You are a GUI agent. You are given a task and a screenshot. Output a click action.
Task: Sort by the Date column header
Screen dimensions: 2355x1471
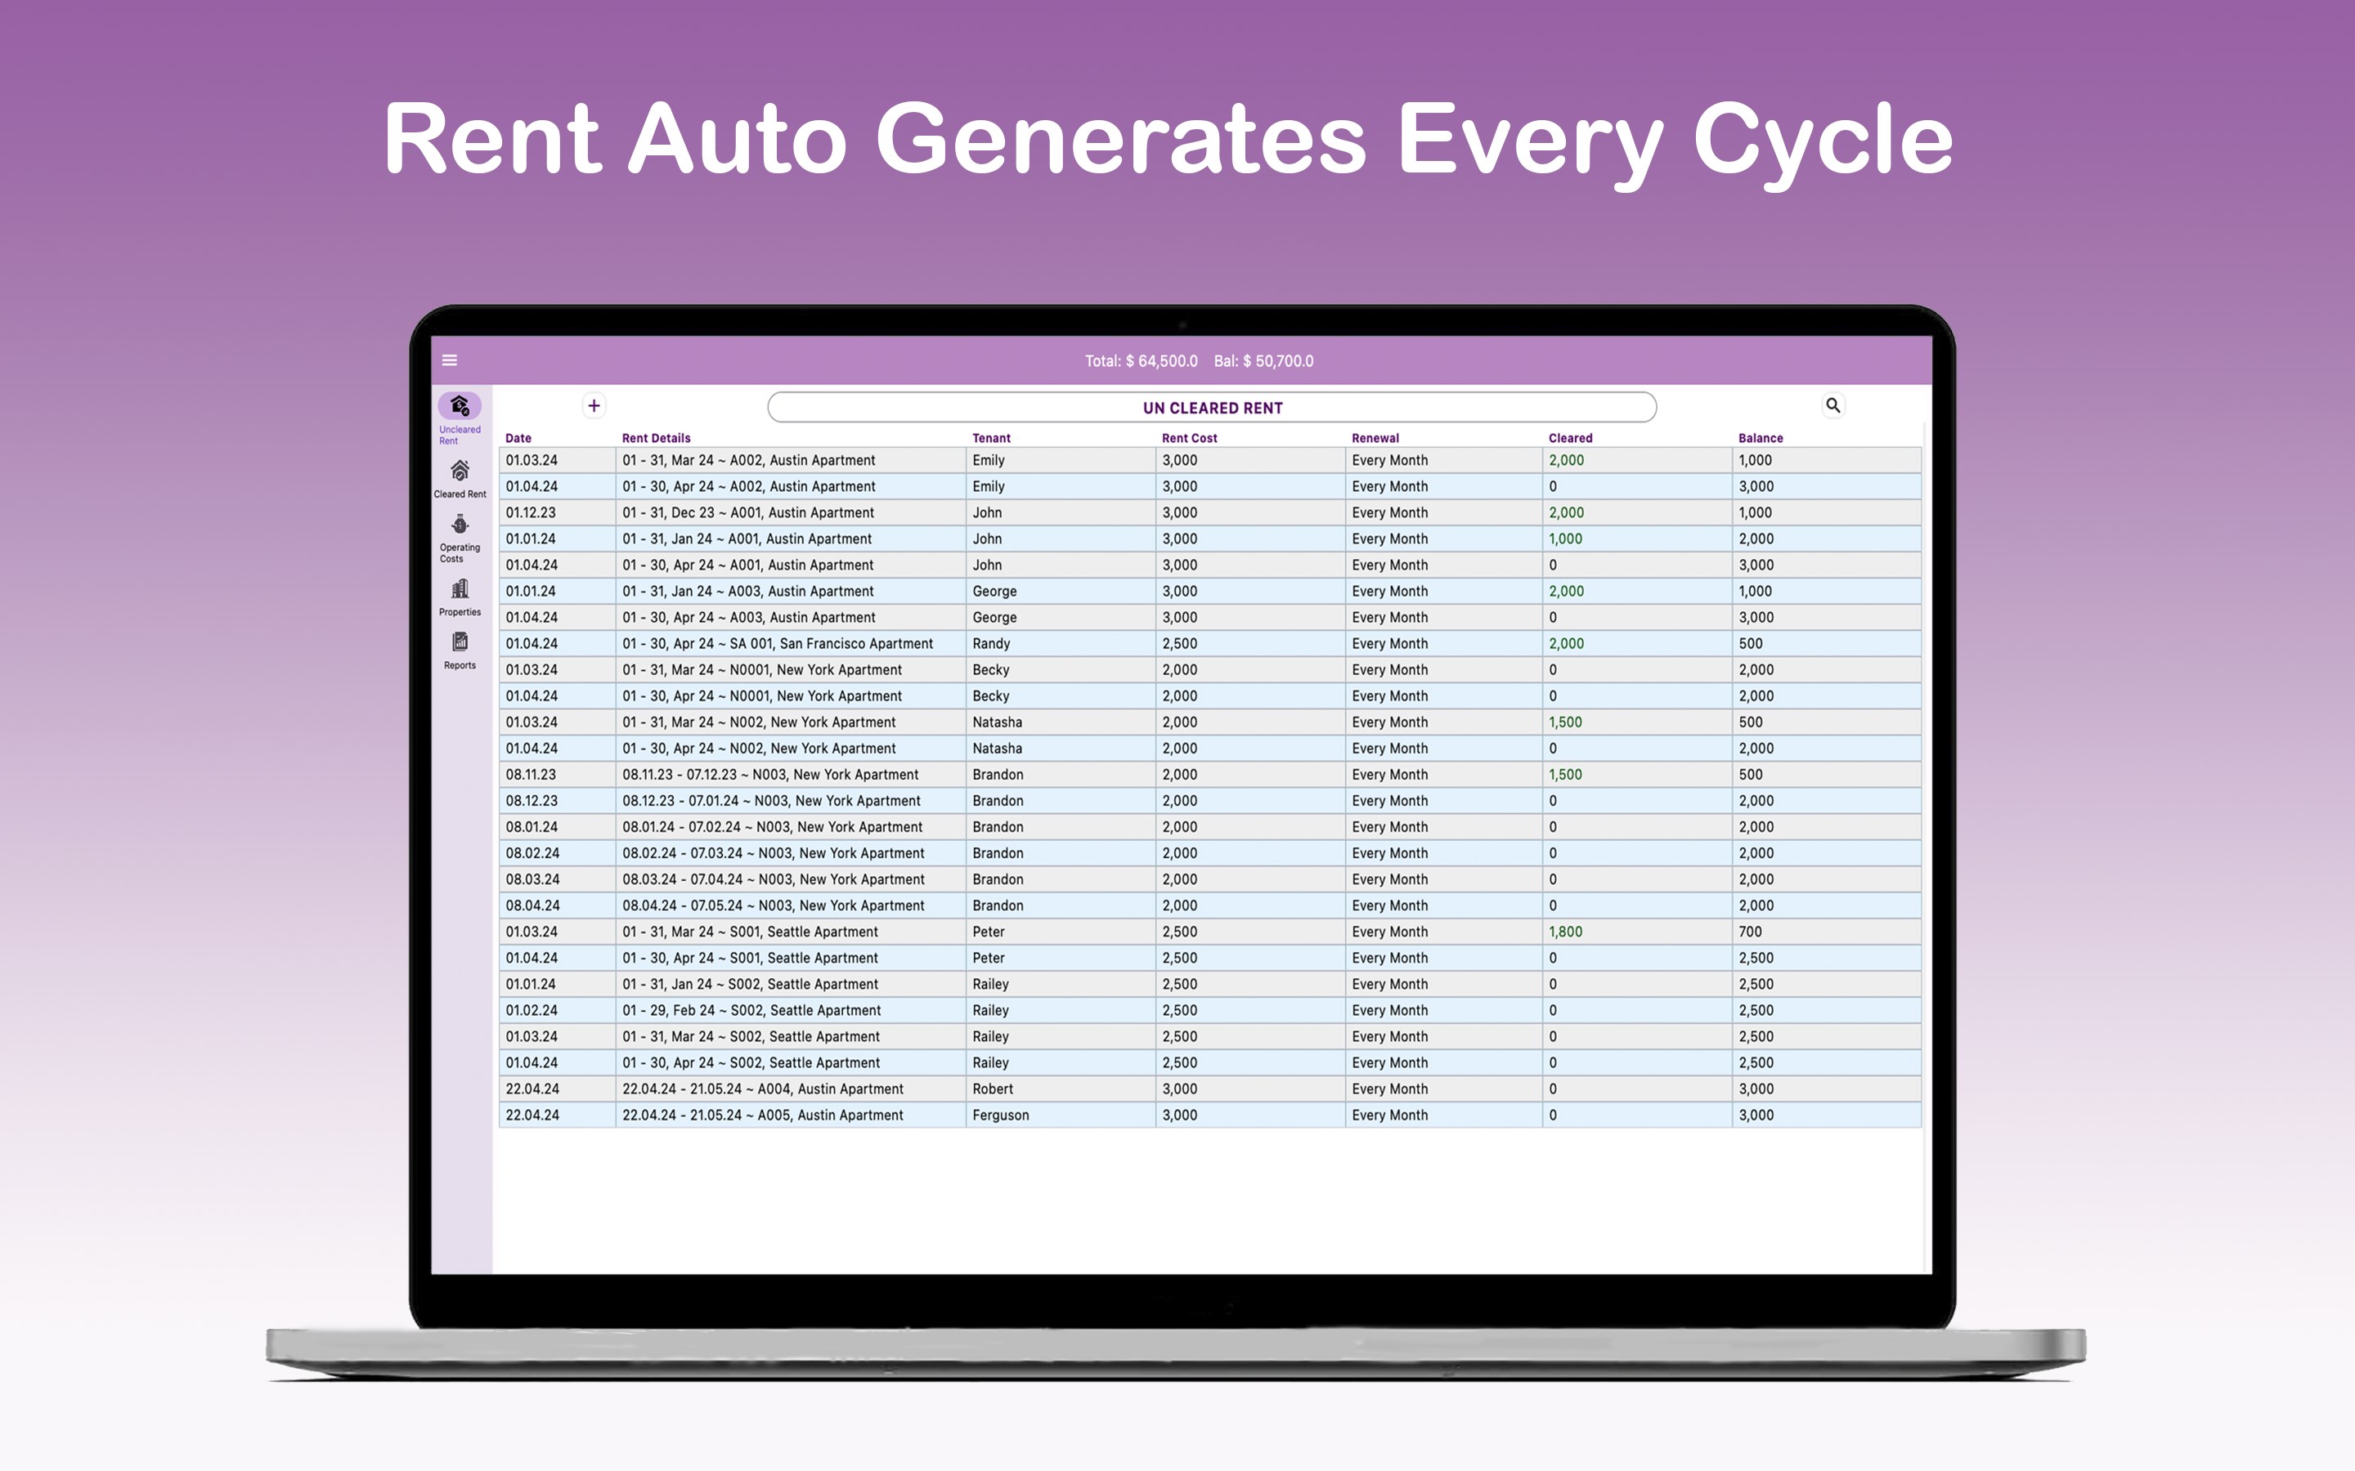tap(518, 438)
